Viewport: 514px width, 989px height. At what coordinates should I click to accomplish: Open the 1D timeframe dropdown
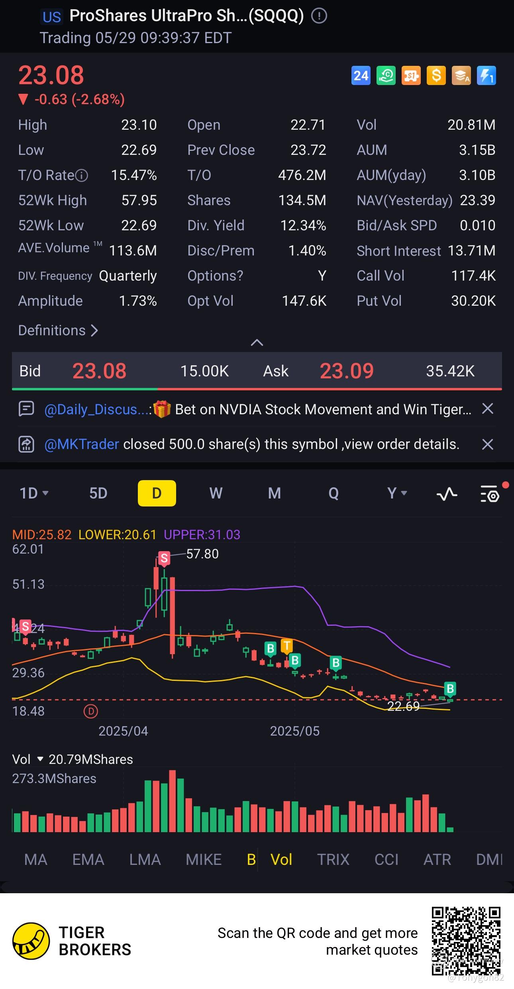click(x=34, y=493)
